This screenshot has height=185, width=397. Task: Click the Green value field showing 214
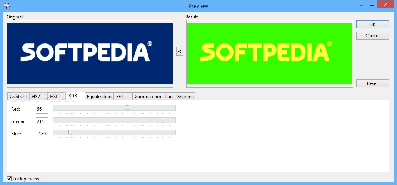42,122
